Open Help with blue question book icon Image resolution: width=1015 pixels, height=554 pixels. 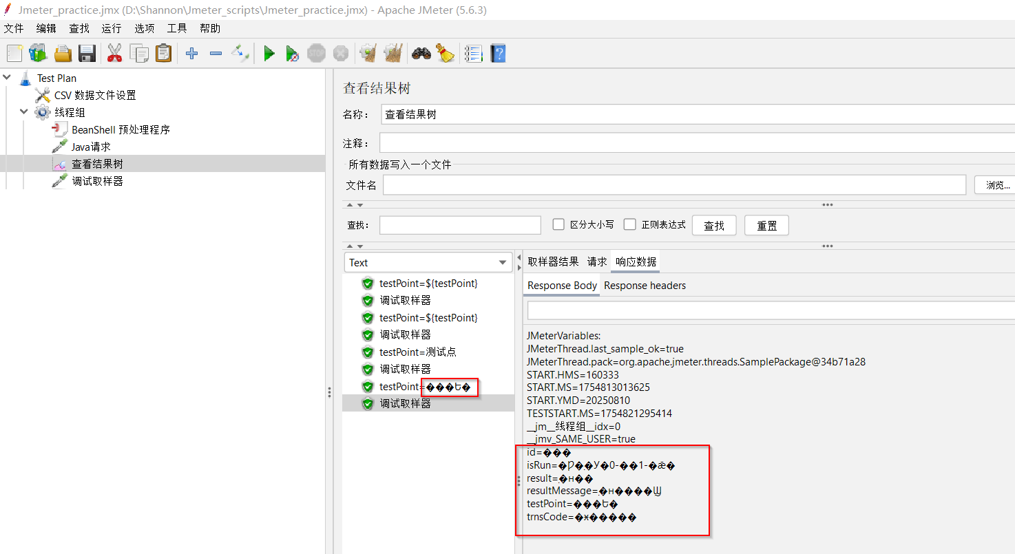[x=498, y=53]
